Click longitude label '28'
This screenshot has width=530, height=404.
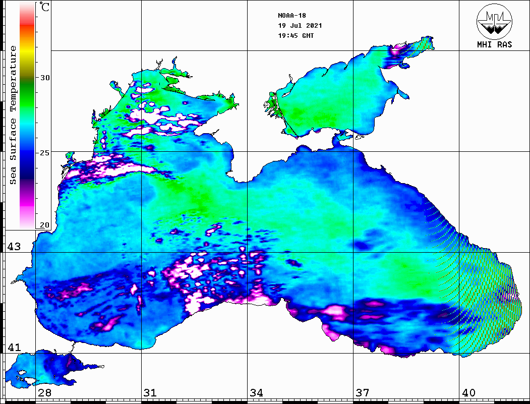44,393
